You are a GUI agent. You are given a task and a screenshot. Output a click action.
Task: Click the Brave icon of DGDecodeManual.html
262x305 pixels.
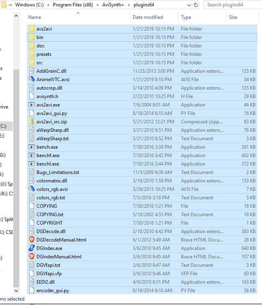click(32, 239)
